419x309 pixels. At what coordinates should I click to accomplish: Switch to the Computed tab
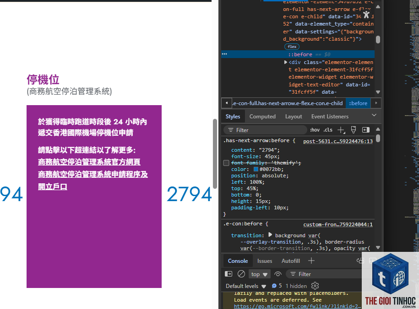pos(262,117)
